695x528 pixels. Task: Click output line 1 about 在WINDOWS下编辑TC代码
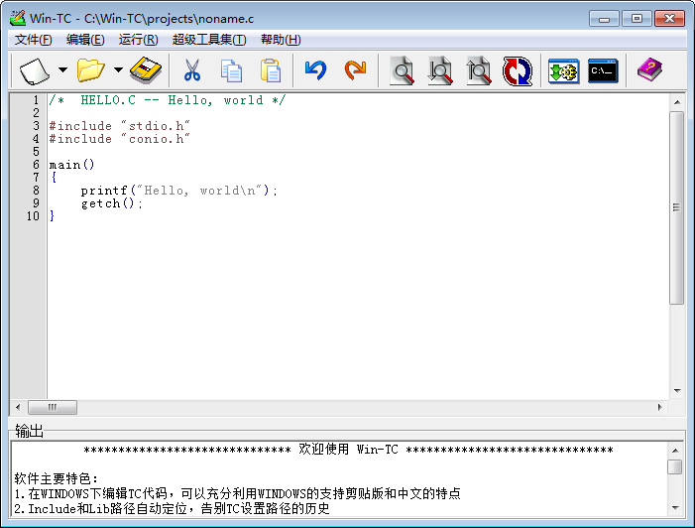coord(238,493)
